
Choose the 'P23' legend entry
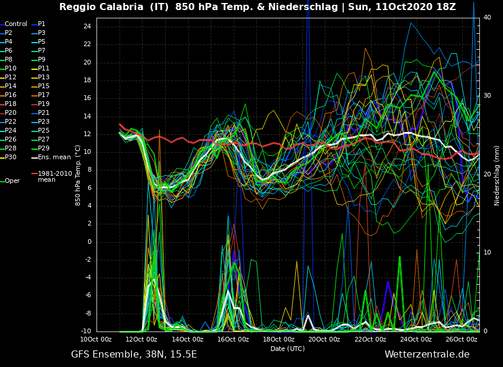click(x=44, y=121)
